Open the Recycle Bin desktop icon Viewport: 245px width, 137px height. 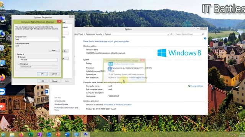tap(2, 49)
